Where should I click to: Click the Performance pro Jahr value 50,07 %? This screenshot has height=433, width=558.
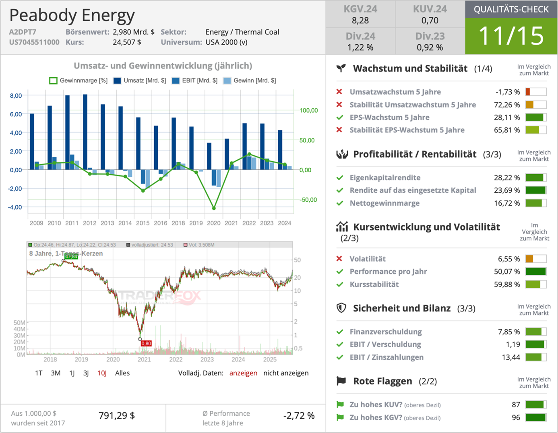(507, 272)
